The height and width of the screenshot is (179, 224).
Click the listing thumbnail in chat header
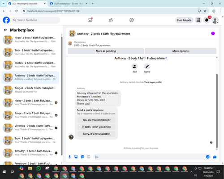coord(72,34)
